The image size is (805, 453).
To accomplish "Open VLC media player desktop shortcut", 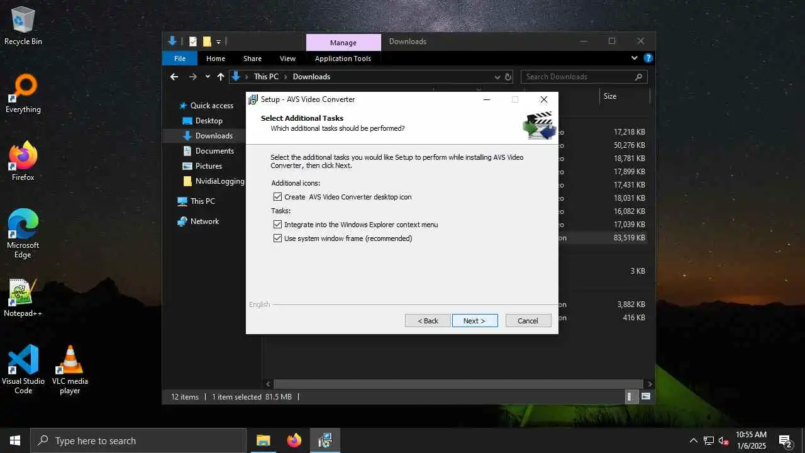I will pos(70,370).
